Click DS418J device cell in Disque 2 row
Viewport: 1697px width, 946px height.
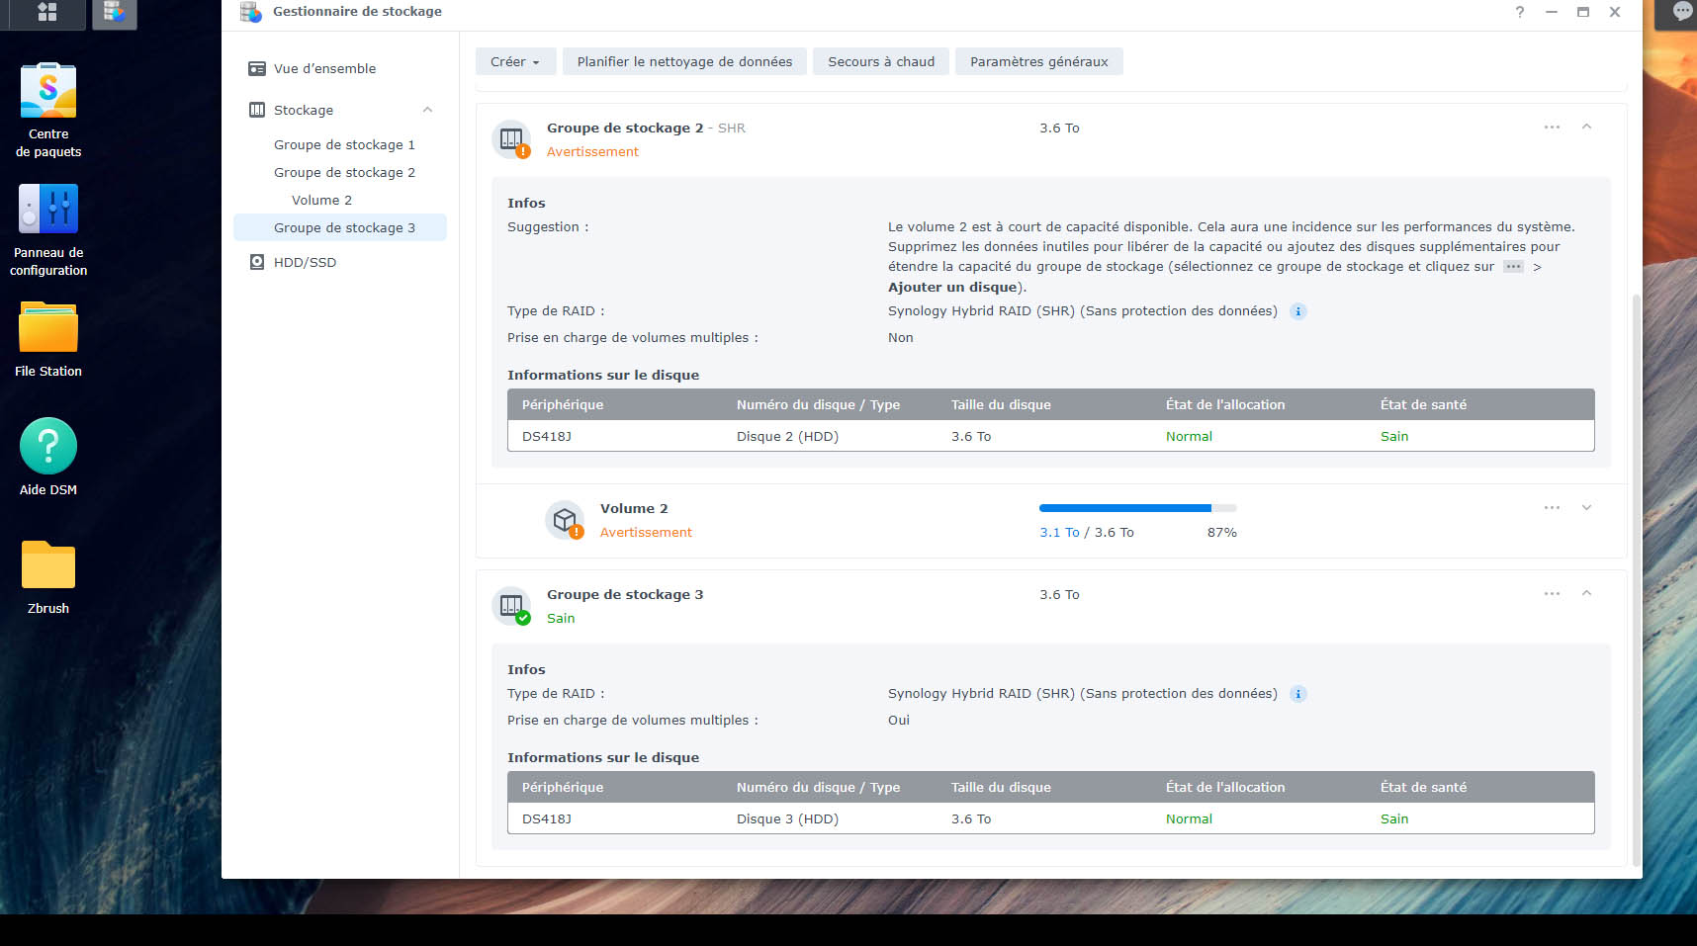point(547,436)
